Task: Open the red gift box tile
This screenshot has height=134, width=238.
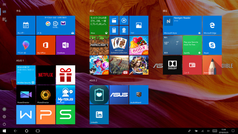Action: 65,75
